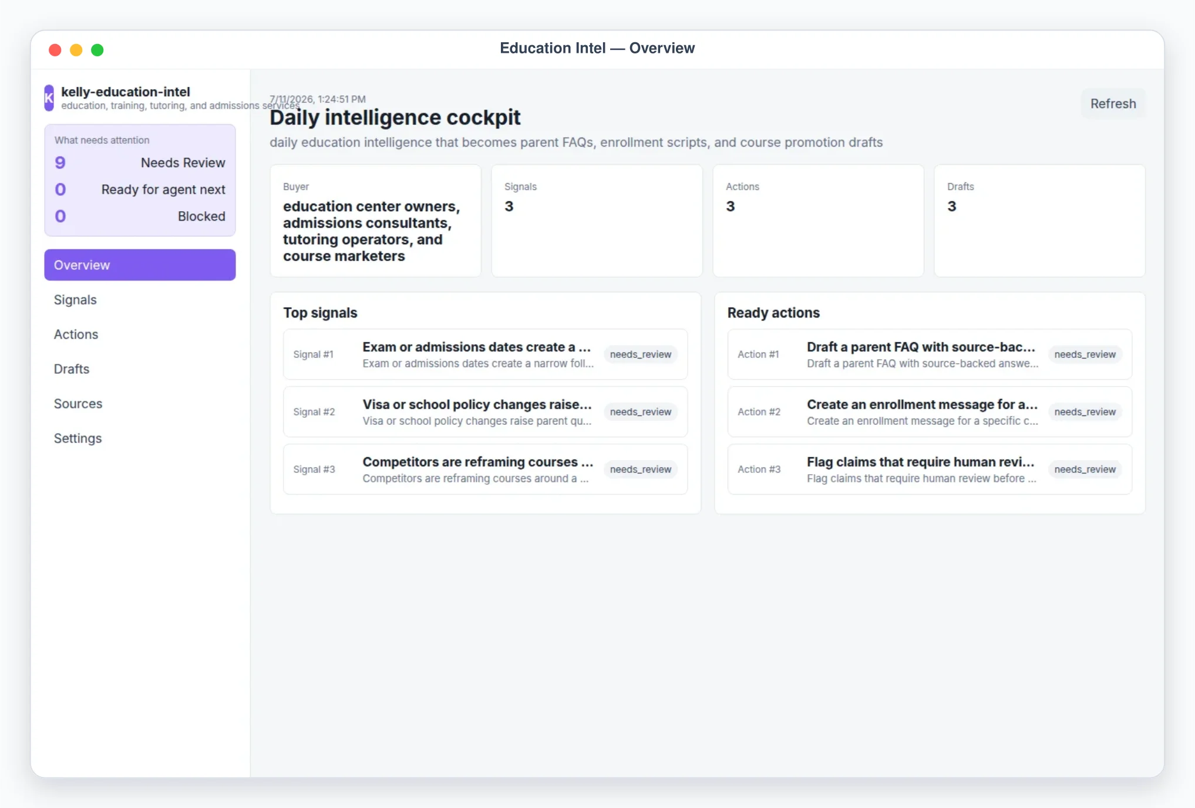Open Signal #1 about exam admissions dates
The image size is (1195, 808).
click(485, 354)
